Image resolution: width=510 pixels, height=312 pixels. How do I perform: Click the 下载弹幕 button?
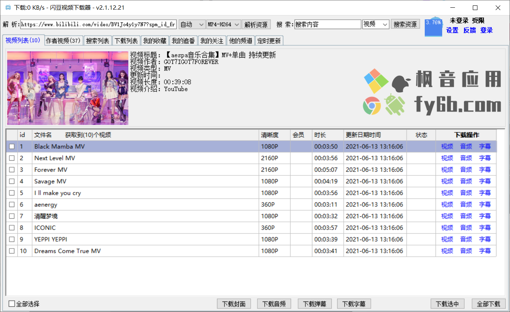tap(314, 304)
